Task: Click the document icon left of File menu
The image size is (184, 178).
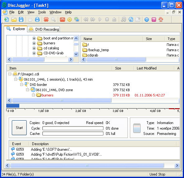Action: pyautogui.click(x=5, y=12)
